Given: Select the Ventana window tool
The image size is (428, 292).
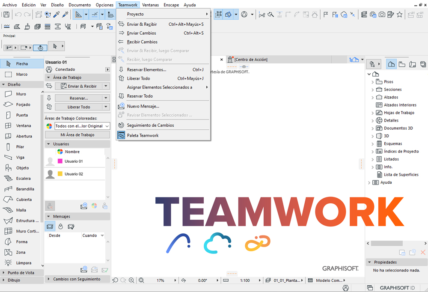Looking at the screenshot, I should [23, 126].
